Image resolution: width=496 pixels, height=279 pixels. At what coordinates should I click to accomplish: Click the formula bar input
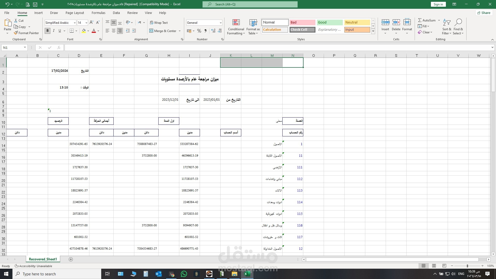pos(278,48)
